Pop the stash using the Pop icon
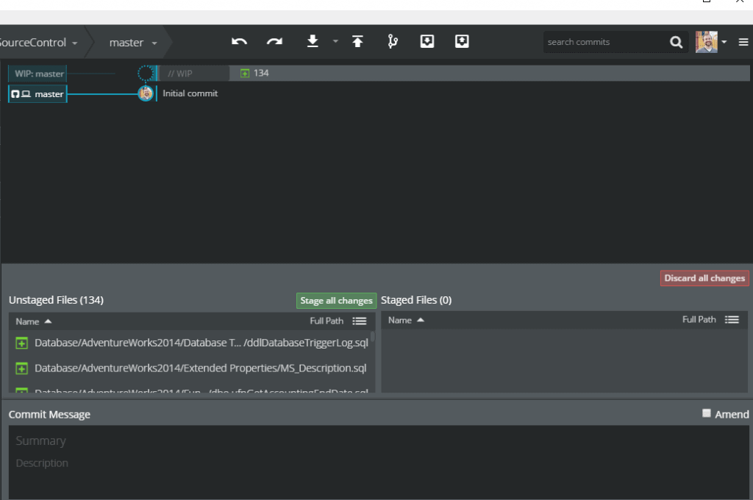This screenshot has height=500, width=753. coord(462,42)
